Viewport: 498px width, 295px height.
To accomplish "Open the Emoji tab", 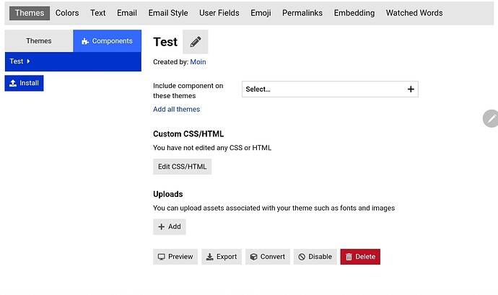I will pyautogui.click(x=261, y=13).
